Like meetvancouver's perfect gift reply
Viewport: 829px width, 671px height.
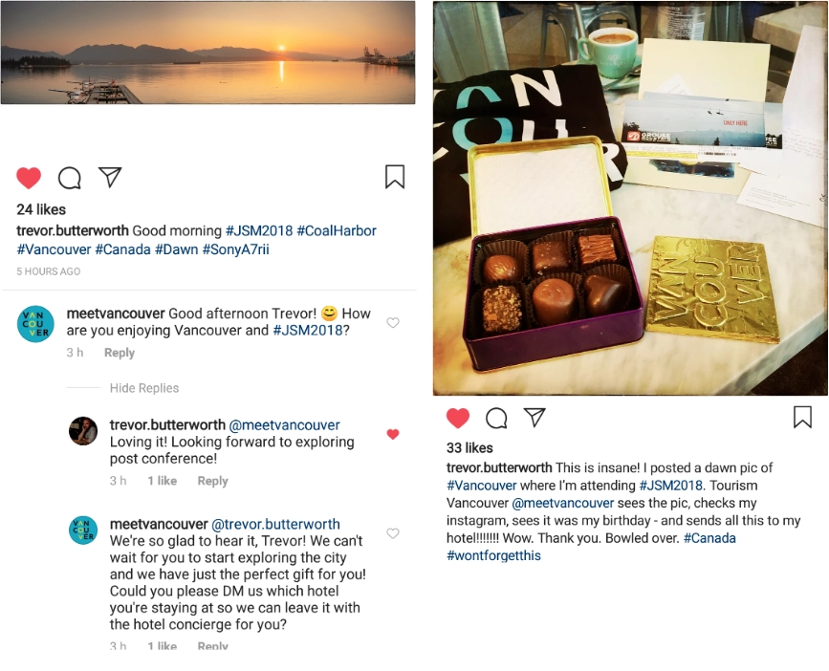coord(393,533)
